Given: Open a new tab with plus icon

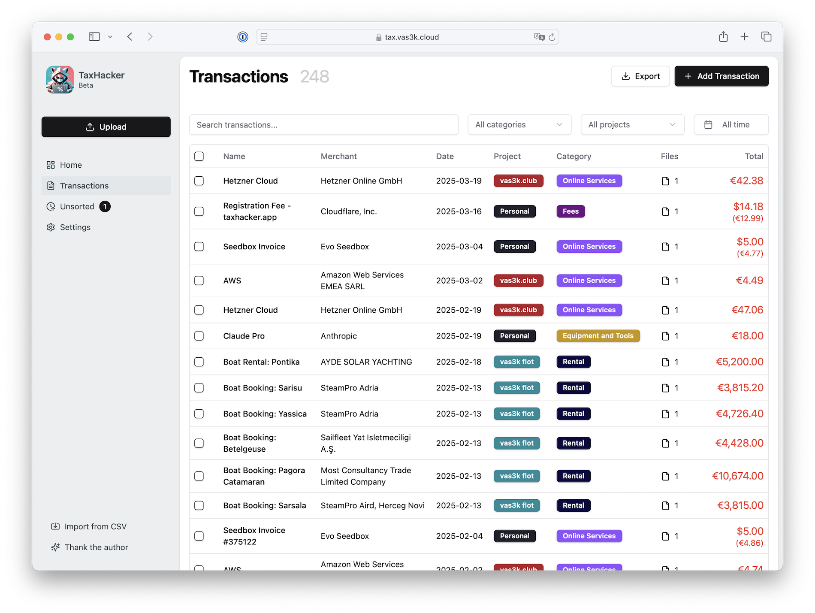Looking at the screenshot, I should pos(745,37).
